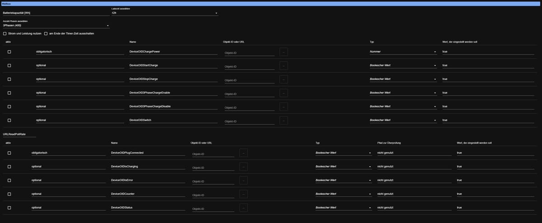The width and height of the screenshot is (542, 223).
Task: Open object browser for DeviceOIDIsError
Action: [243, 181]
